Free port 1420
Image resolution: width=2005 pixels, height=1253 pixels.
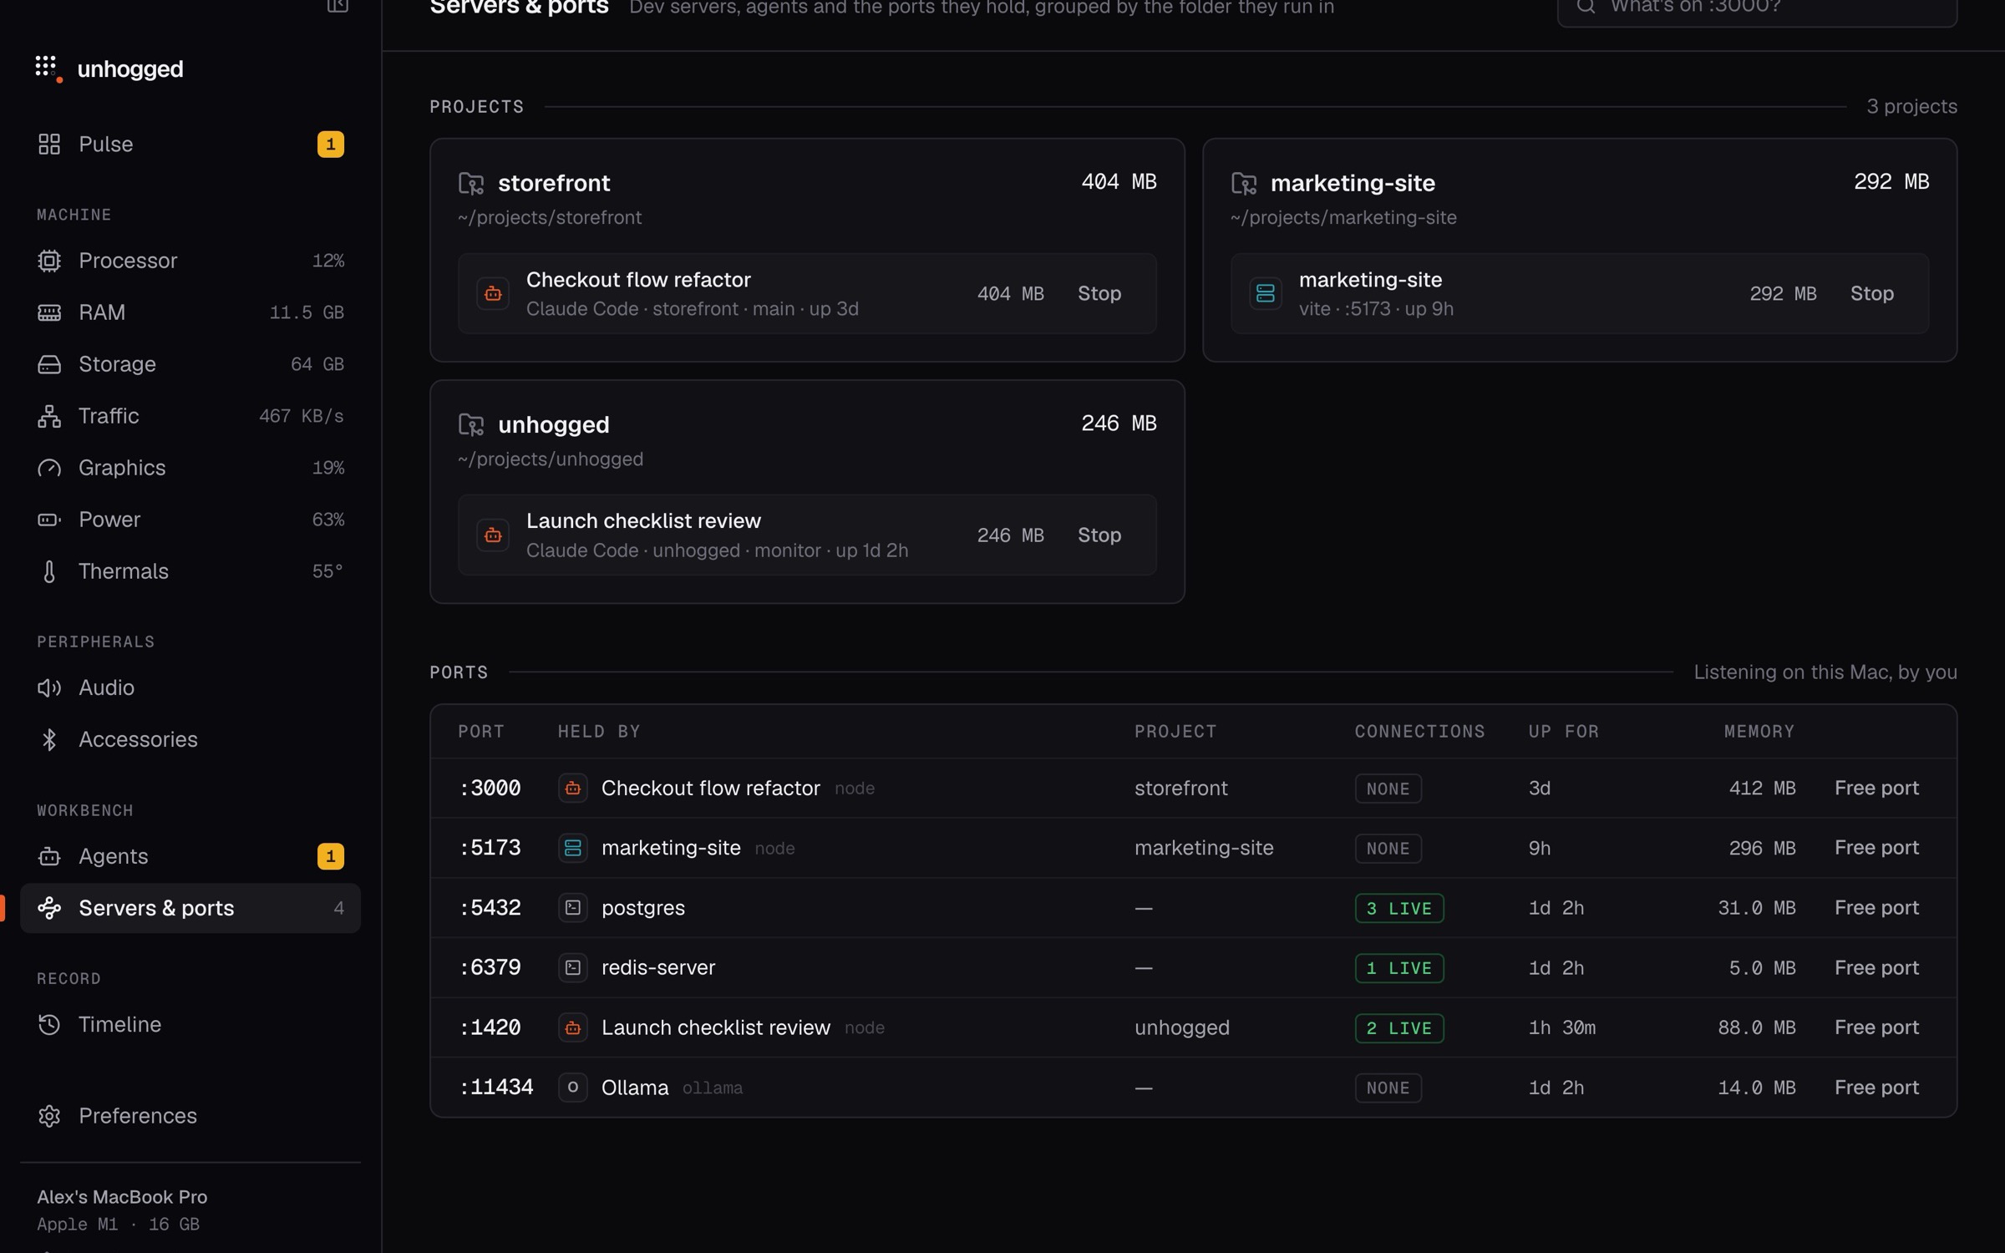click(1876, 1027)
